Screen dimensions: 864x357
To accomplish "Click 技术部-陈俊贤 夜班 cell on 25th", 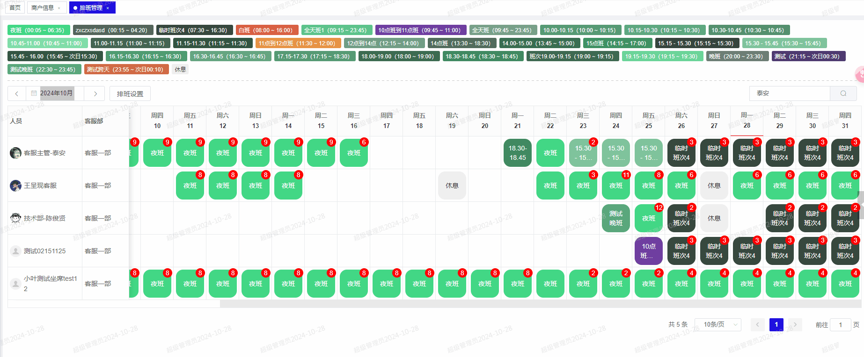I will coord(649,218).
